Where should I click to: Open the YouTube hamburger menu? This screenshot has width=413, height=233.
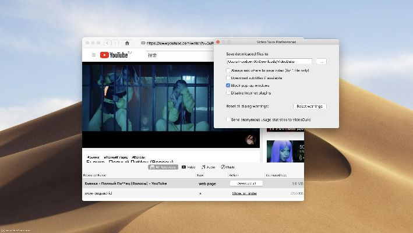point(94,55)
